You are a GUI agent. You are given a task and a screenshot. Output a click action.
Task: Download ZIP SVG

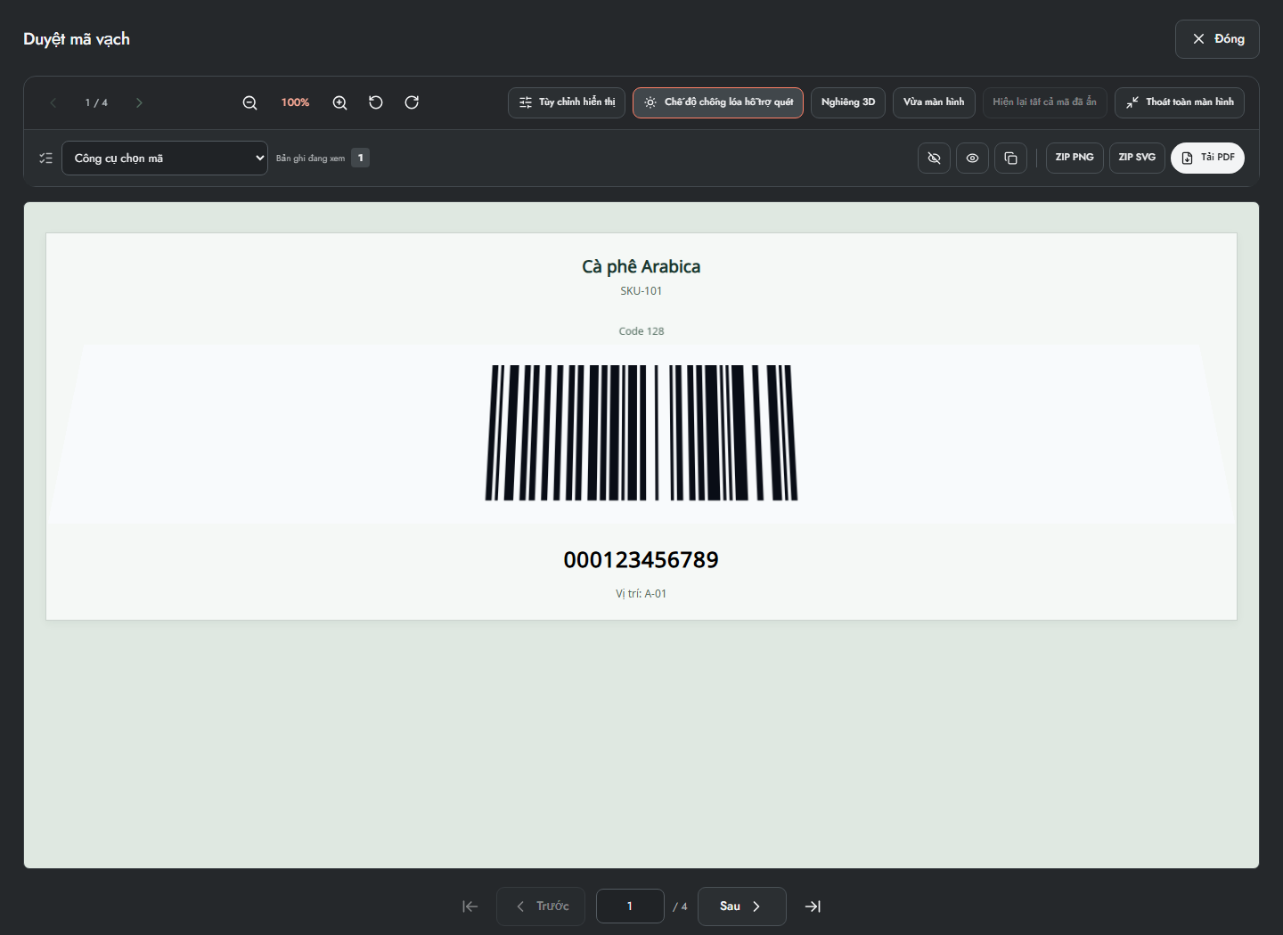(1137, 158)
